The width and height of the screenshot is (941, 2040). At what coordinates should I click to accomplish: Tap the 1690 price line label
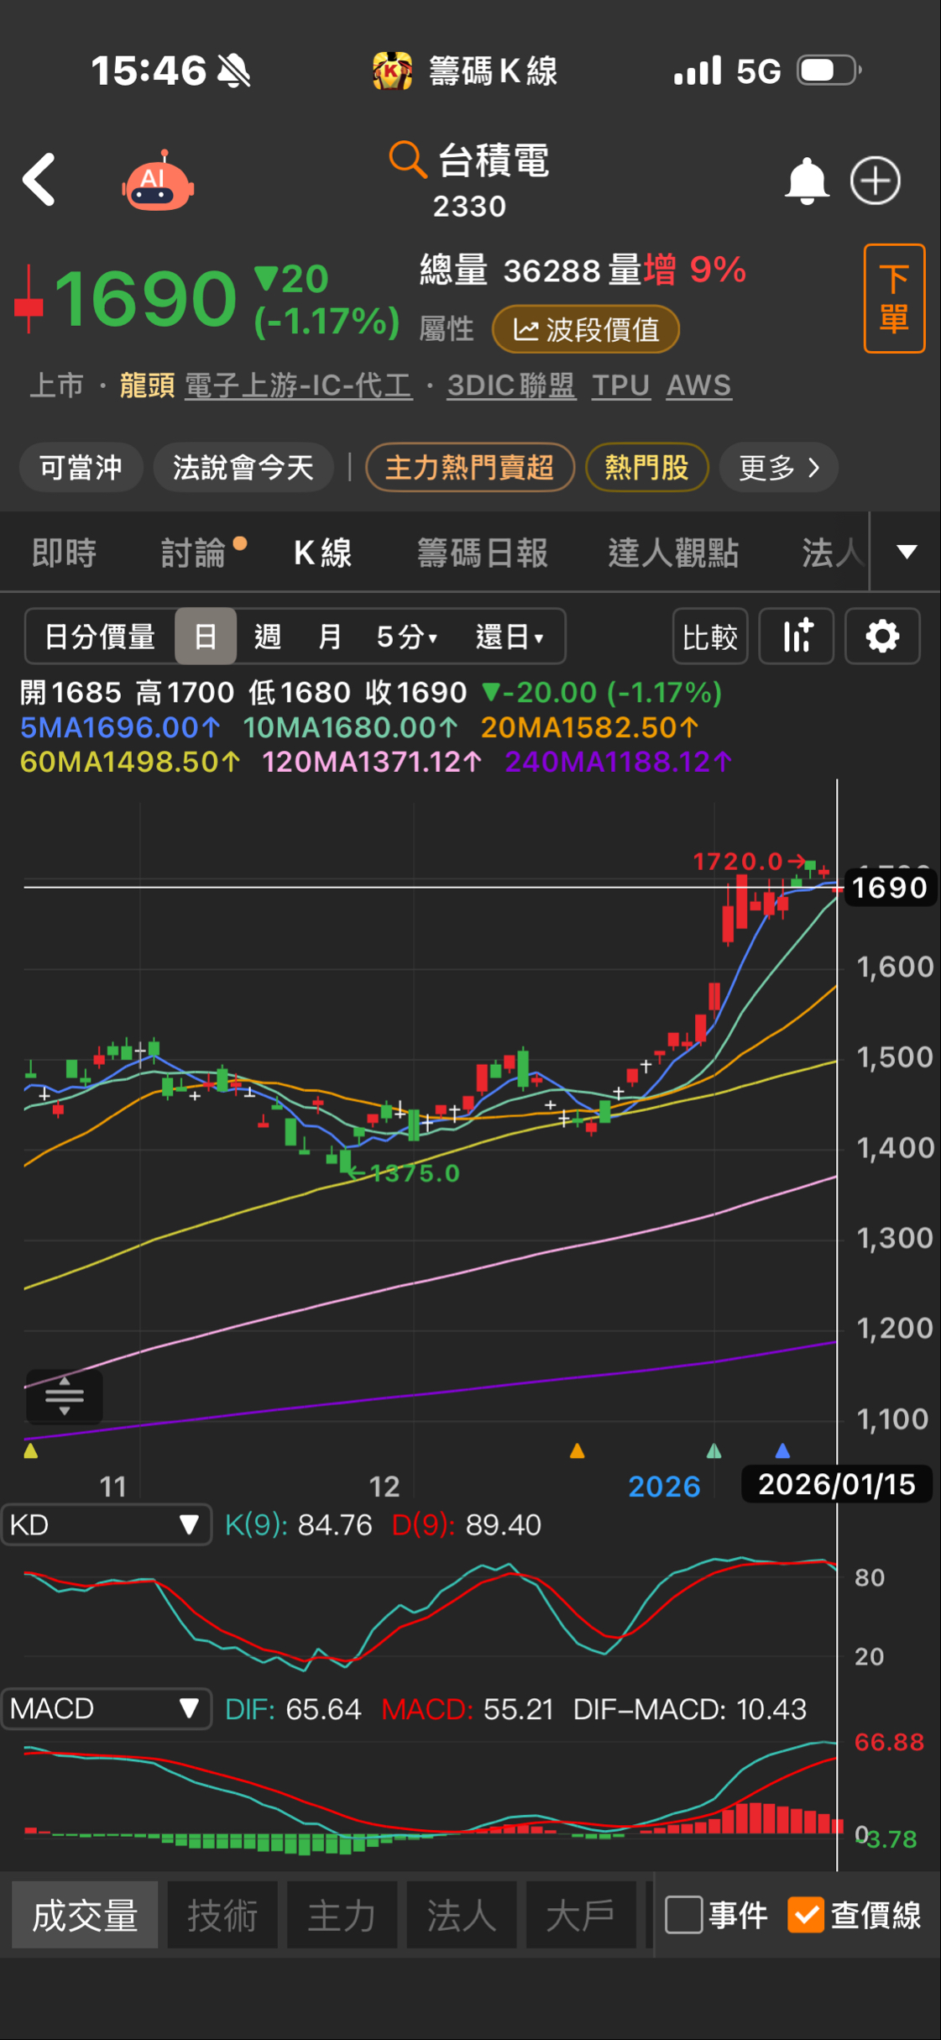tap(889, 888)
